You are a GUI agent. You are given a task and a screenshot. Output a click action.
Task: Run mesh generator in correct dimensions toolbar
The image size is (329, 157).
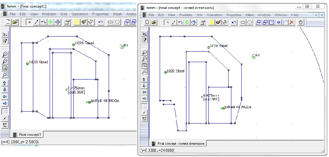pos(211,23)
